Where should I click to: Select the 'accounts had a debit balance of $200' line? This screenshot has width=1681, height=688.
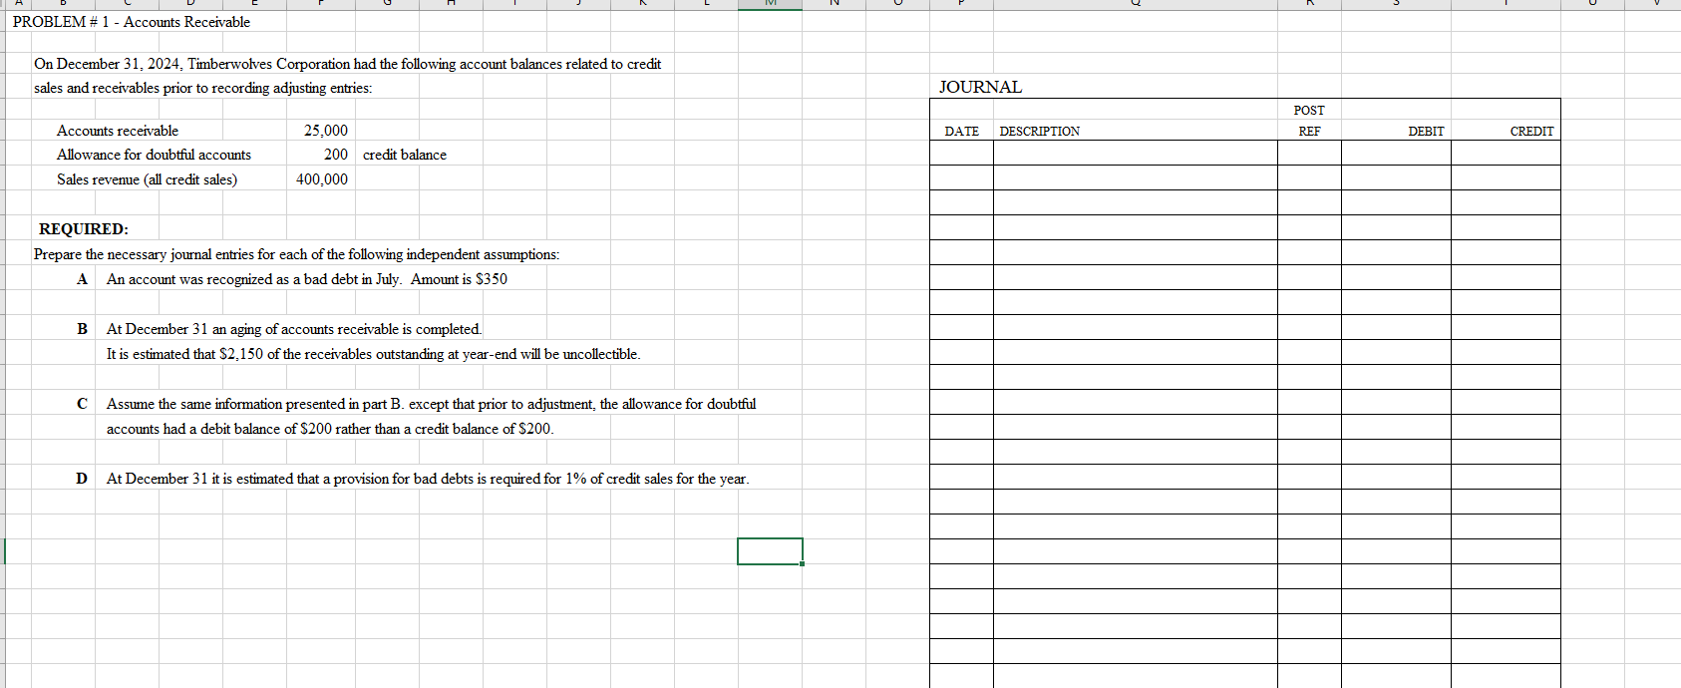330,429
